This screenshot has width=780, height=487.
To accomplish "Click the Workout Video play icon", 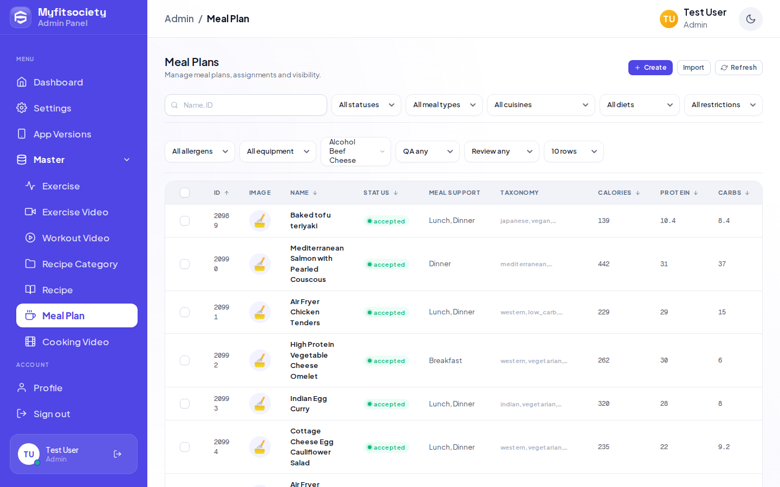I will point(30,238).
